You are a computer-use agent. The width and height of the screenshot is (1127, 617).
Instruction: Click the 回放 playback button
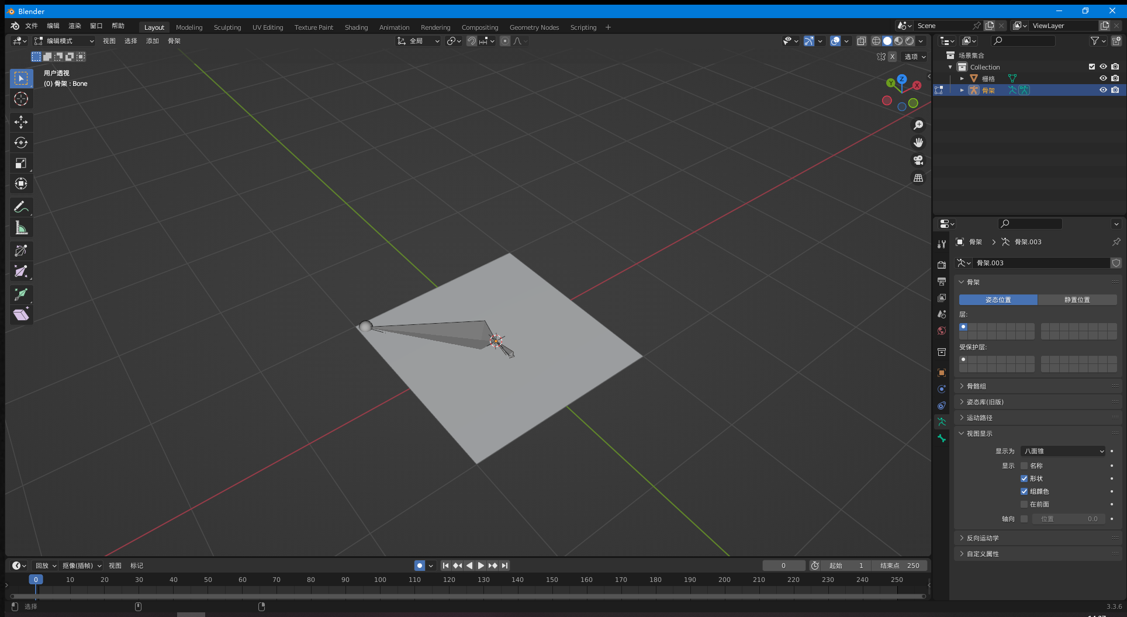45,566
